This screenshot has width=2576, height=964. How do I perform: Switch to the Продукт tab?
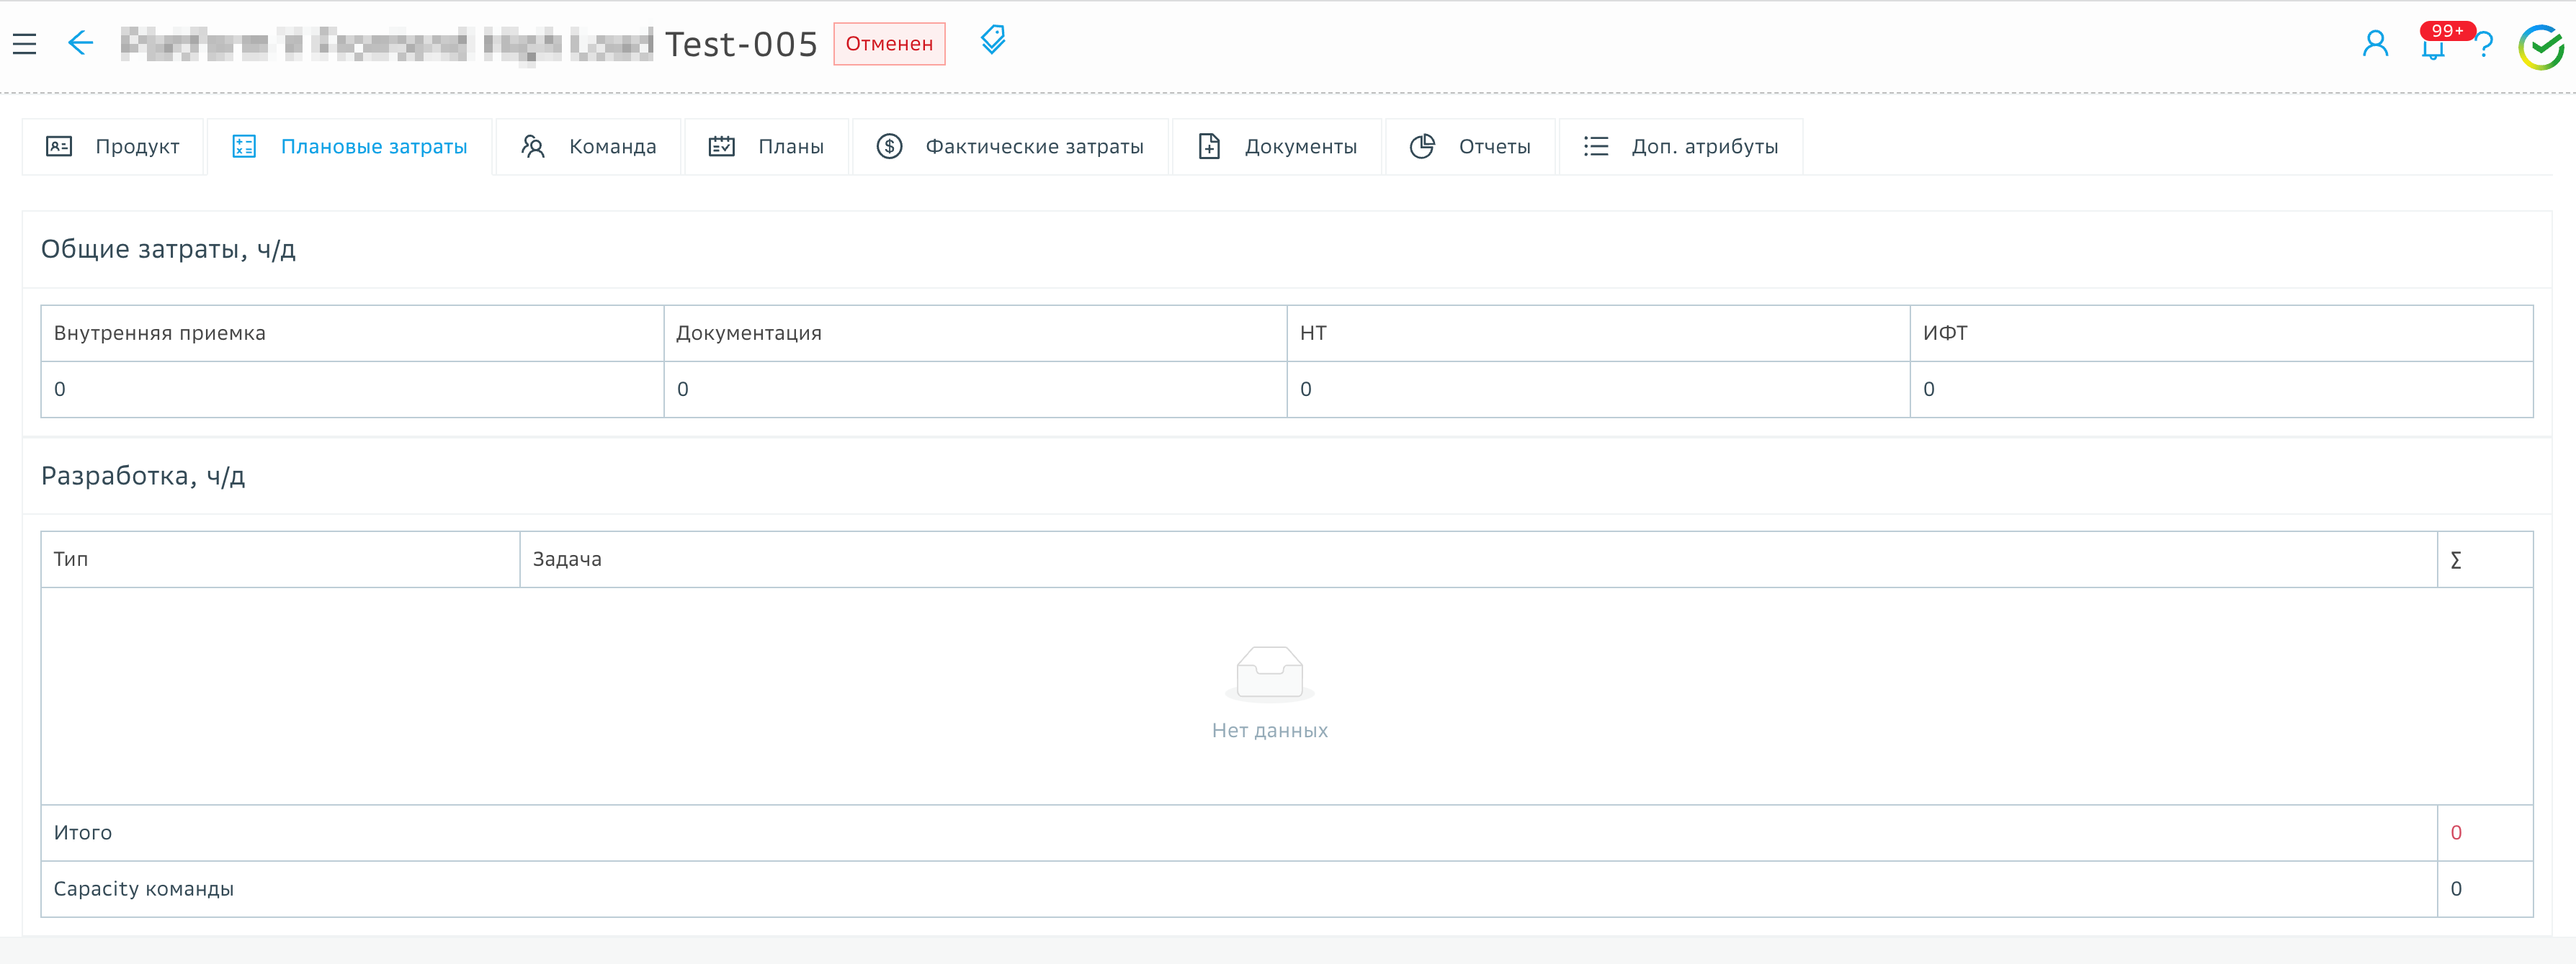point(113,147)
